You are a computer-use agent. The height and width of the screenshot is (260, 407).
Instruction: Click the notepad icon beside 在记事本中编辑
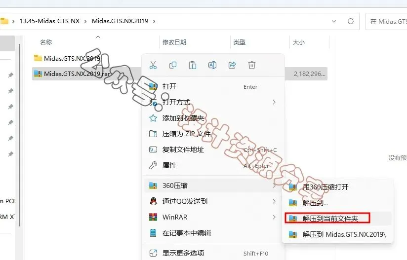(154, 233)
